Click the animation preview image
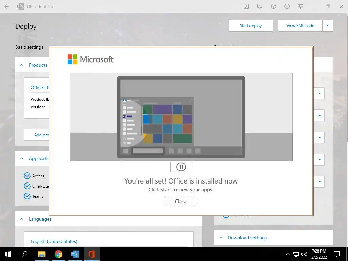Viewport: 348px width, 261px height. [181, 117]
